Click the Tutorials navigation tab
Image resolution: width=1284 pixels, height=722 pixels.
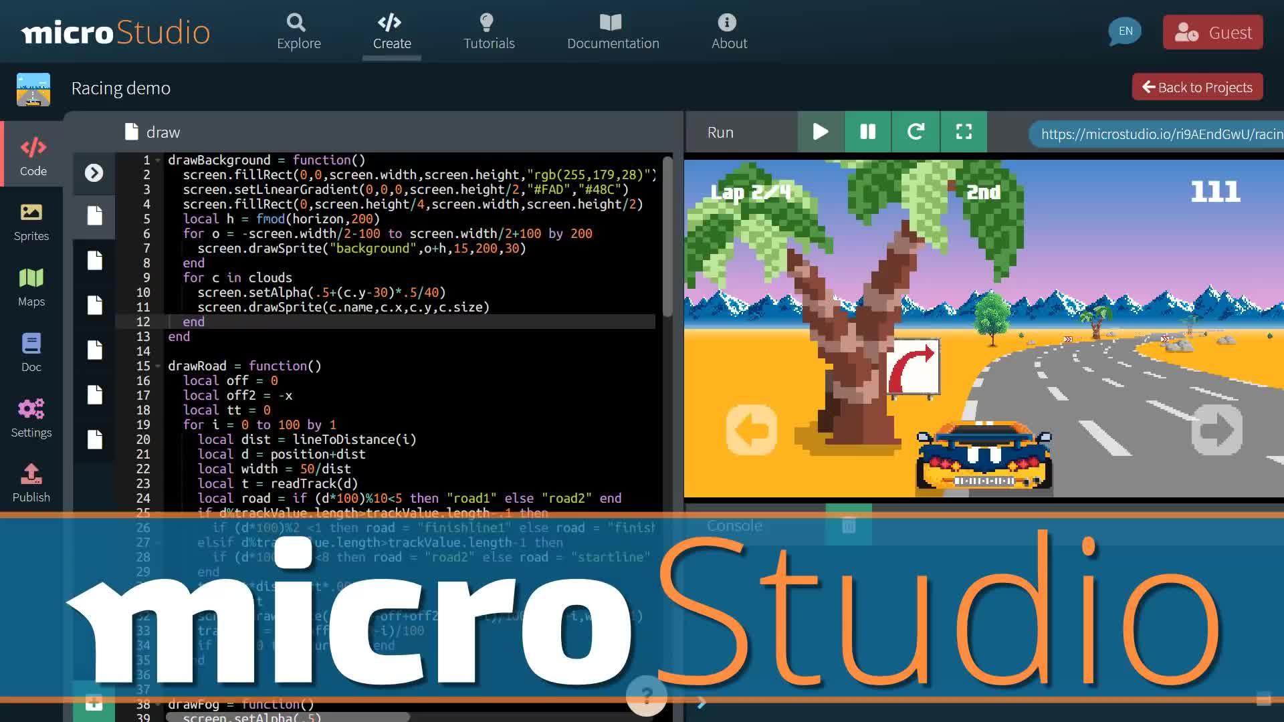490,31
